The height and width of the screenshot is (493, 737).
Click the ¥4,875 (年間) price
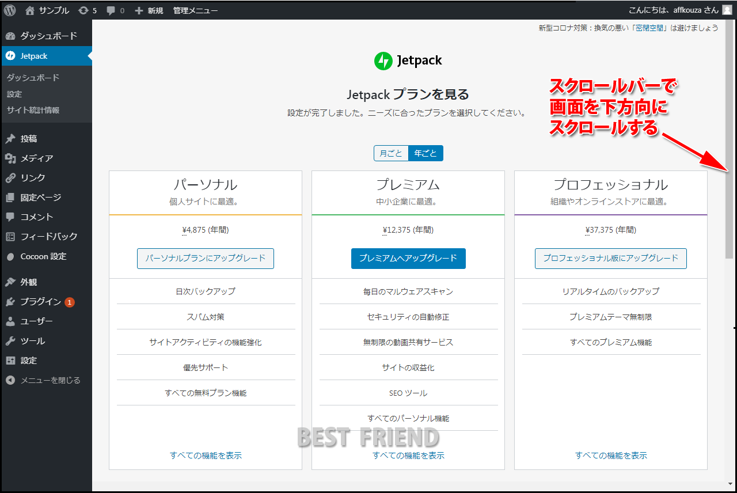pos(206,230)
